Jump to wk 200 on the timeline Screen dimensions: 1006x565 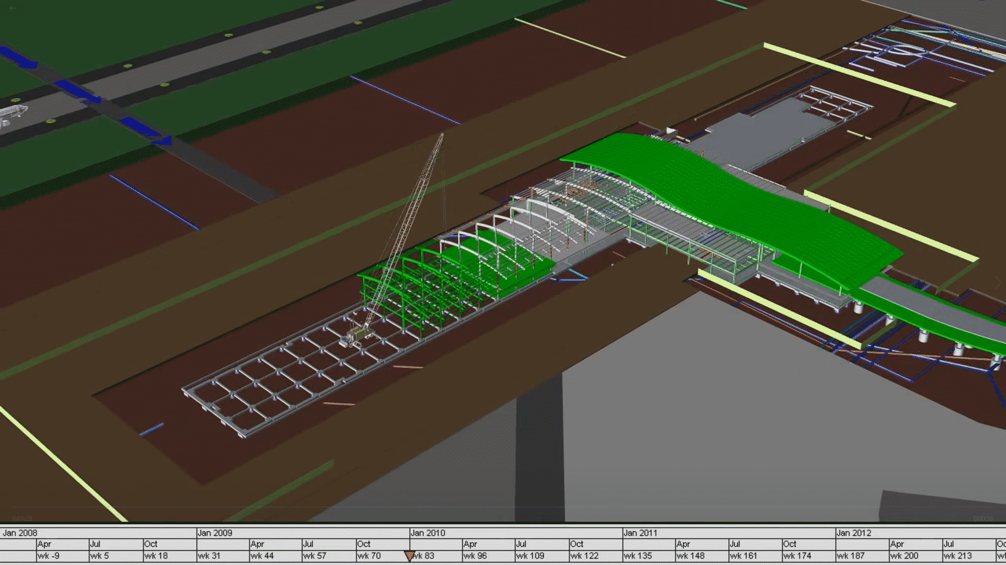(x=904, y=556)
